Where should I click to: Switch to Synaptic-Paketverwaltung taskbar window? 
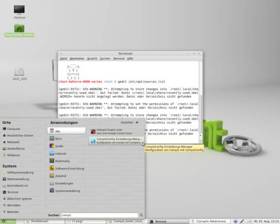pos(210,221)
